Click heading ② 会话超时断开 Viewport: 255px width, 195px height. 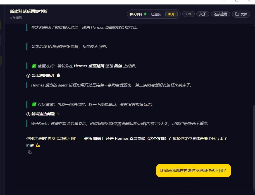tap(41, 75)
